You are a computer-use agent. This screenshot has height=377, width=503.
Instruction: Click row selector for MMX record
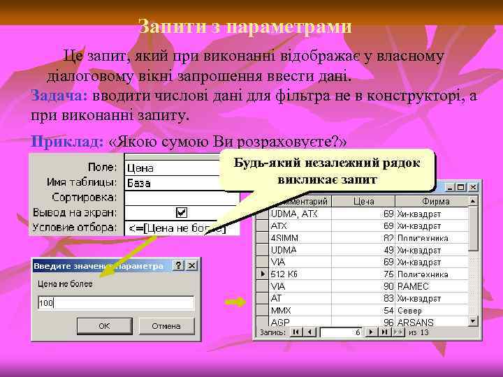point(263,310)
